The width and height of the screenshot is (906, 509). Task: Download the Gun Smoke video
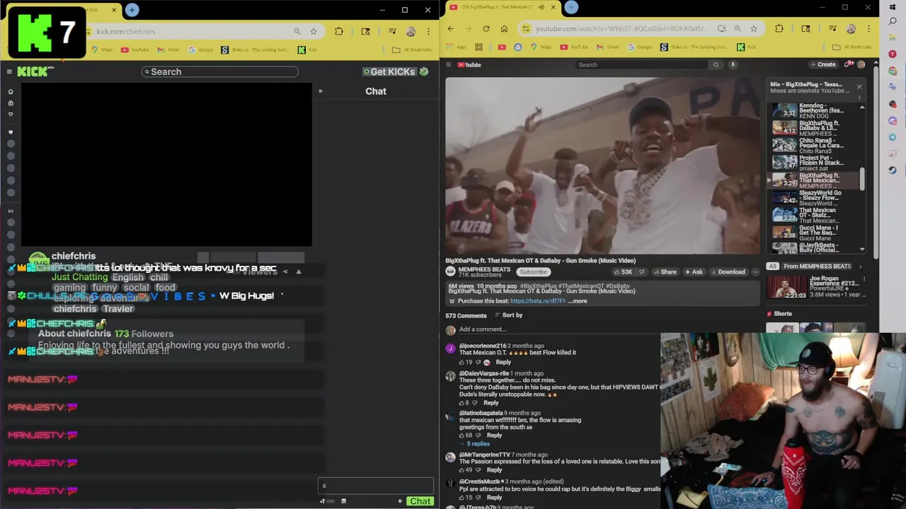(x=728, y=271)
